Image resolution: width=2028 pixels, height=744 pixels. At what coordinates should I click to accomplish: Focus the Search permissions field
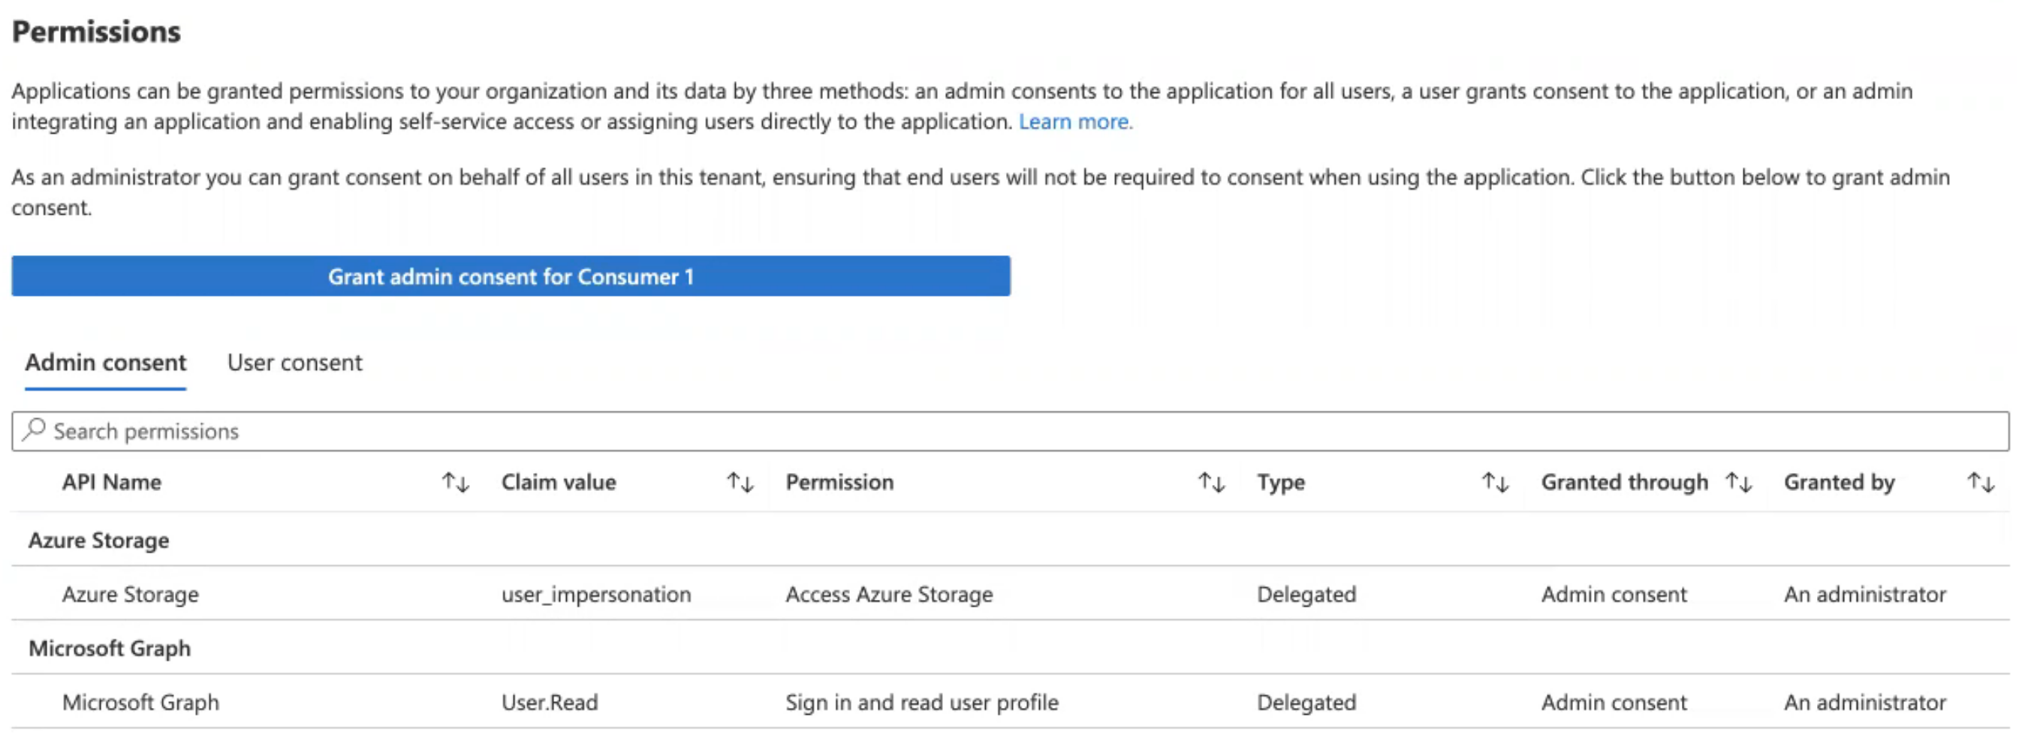click(x=1008, y=432)
